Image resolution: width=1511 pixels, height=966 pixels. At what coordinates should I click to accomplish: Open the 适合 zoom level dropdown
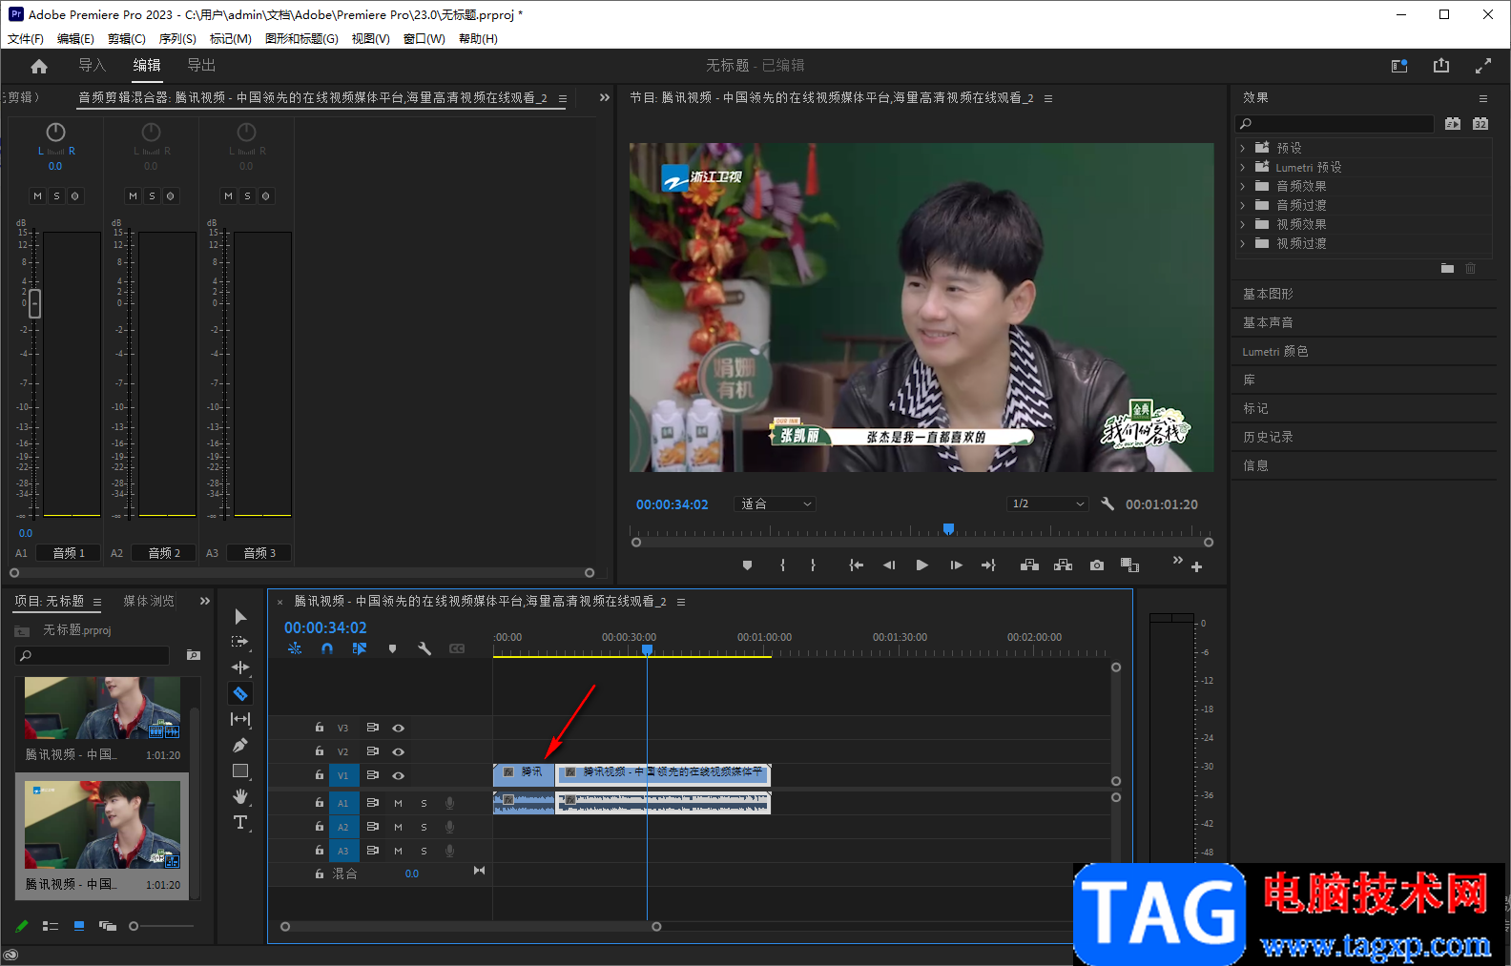774,504
